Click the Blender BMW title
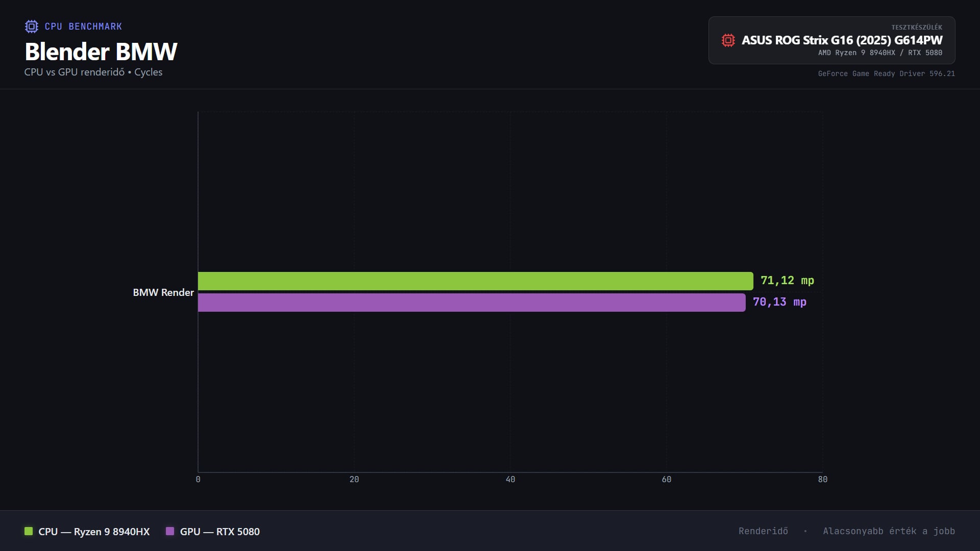The height and width of the screenshot is (551, 980). point(101,52)
